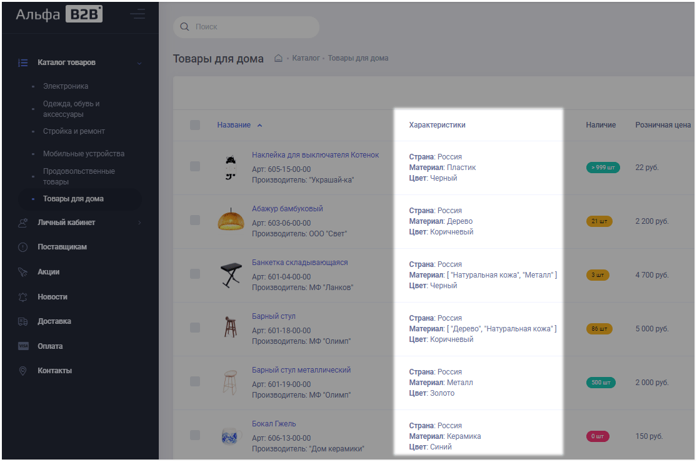Screen dimensions: 697x462
Task: Collapse the Каталог товаров chevron
Action: [x=139, y=63]
